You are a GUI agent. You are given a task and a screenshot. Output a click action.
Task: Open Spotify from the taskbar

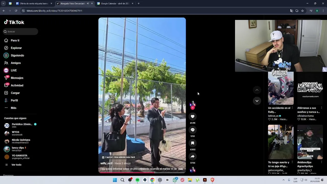coord(137,180)
